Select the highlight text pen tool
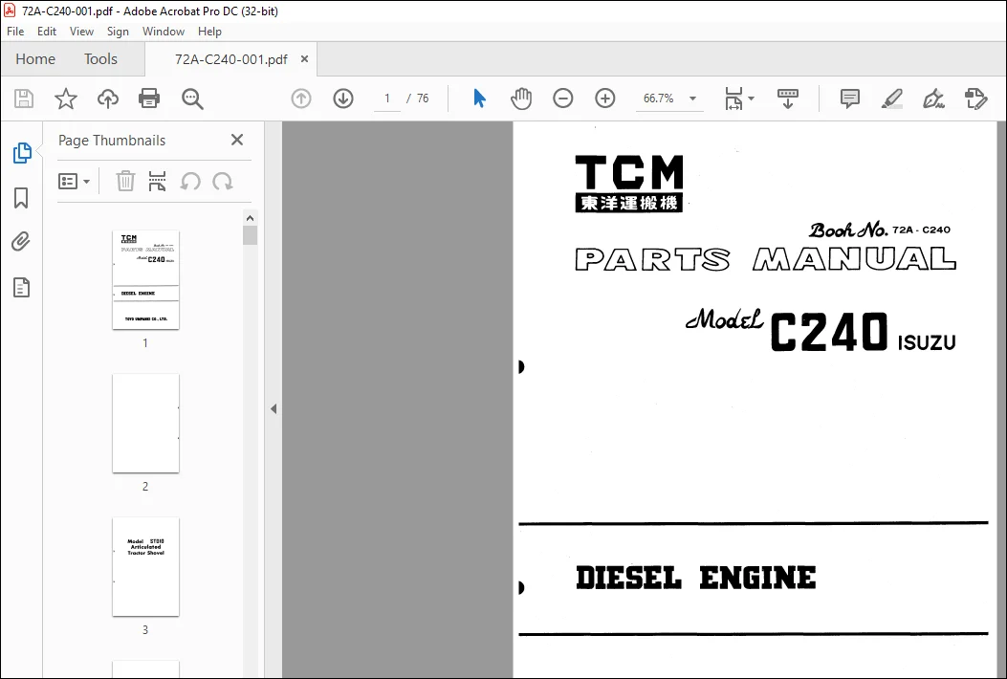The image size is (1007, 679). pyautogui.click(x=892, y=99)
